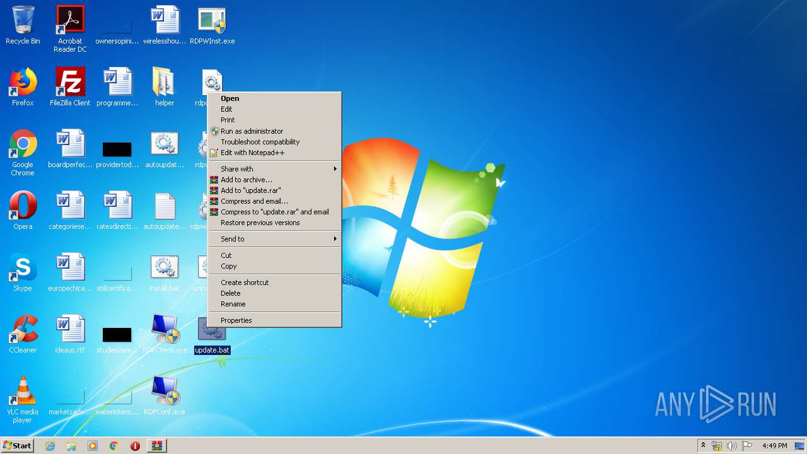Select the categoriese... document icon
The width and height of the screenshot is (807, 454).
click(70, 211)
